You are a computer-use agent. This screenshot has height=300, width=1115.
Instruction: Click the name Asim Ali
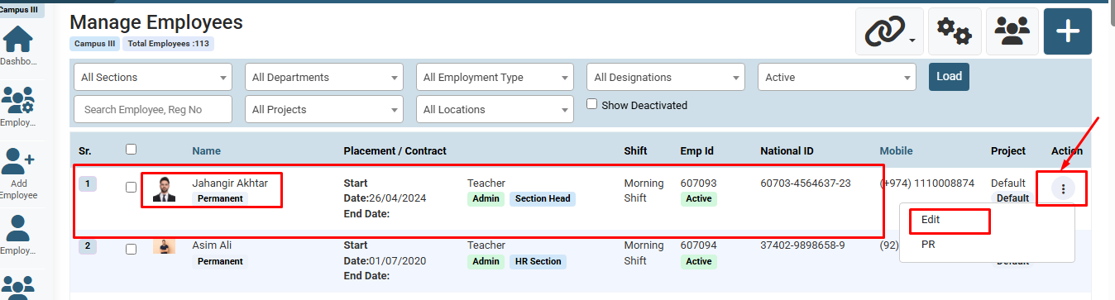tap(211, 245)
